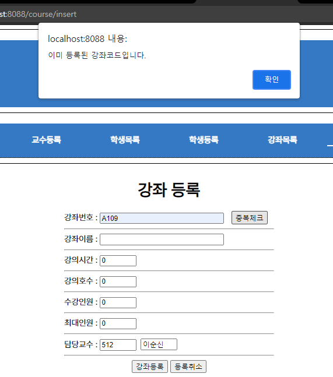The width and height of the screenshot is (333, 377).
Task: Select the 강의시간 input field
Action: 118,260
